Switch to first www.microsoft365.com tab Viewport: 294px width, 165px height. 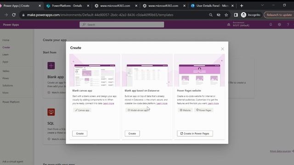coord(115,6)
